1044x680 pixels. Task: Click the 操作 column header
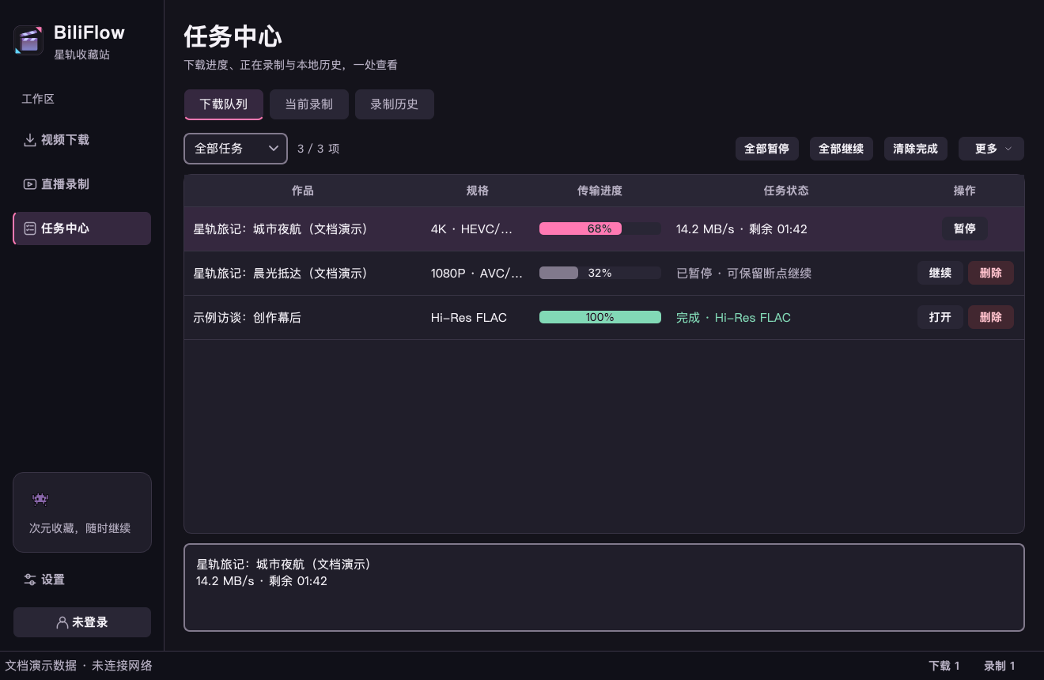click(x=965, y=191)
